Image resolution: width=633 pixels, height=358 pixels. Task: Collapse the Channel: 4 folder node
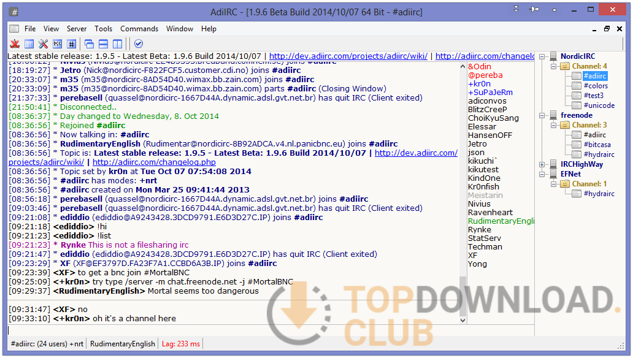553,66
